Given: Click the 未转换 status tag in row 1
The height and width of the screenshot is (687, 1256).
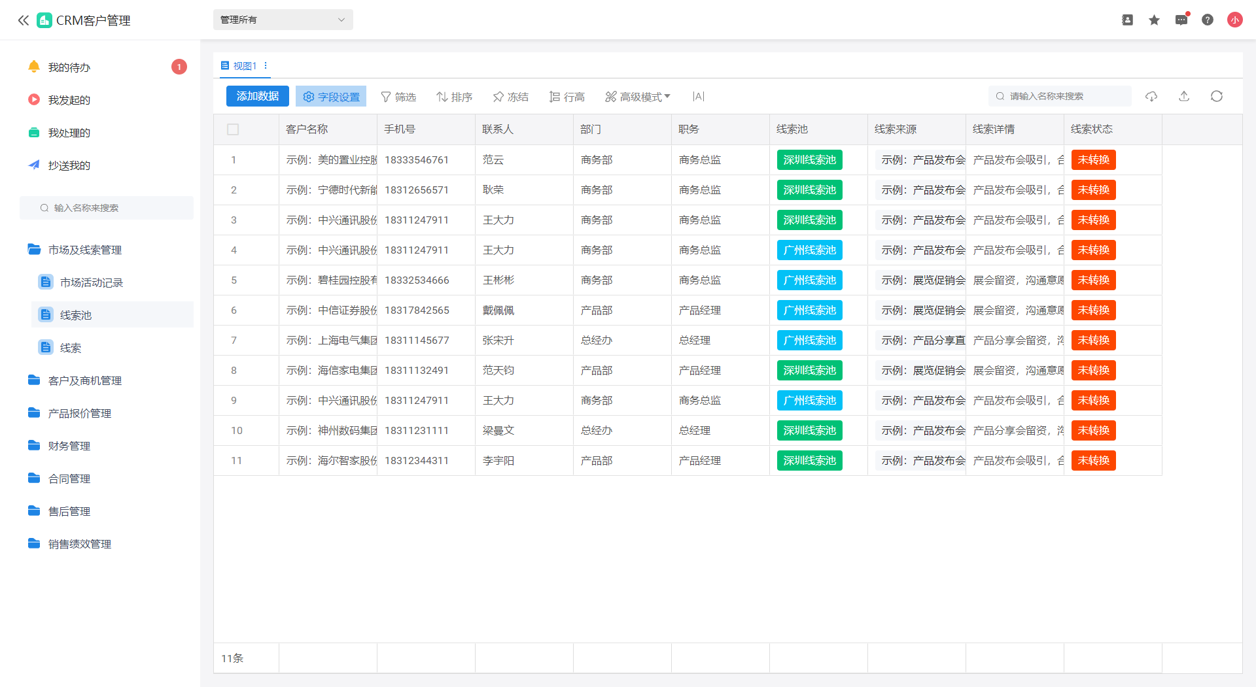Looking at the screenshot, I should coord(1093,160).
